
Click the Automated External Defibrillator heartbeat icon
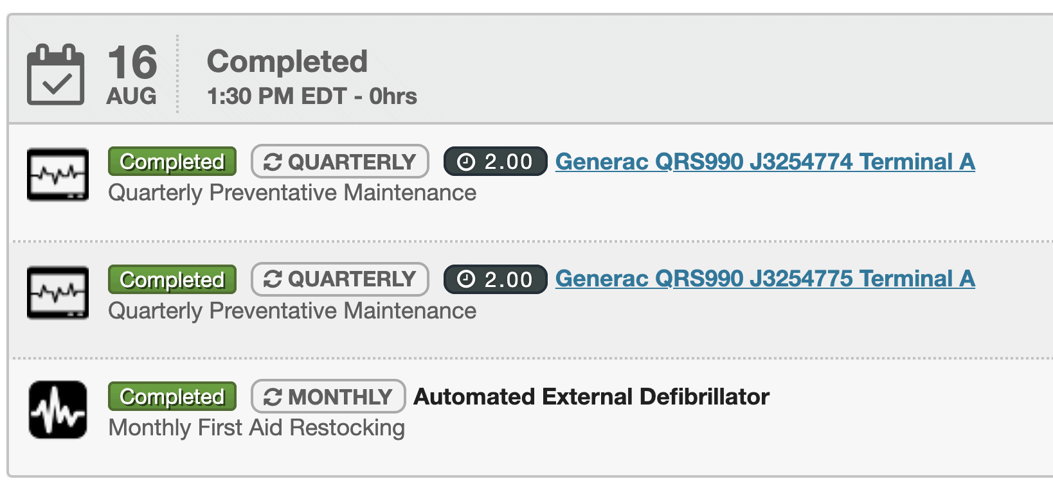[58, 410]
